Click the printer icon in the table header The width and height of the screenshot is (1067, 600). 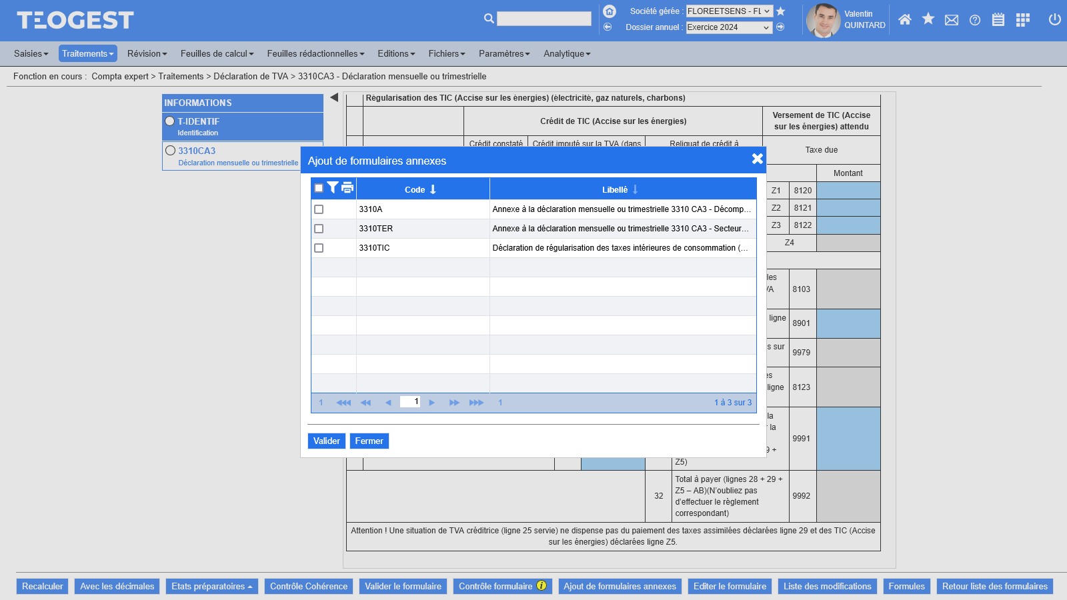click(x=347, y=188)
